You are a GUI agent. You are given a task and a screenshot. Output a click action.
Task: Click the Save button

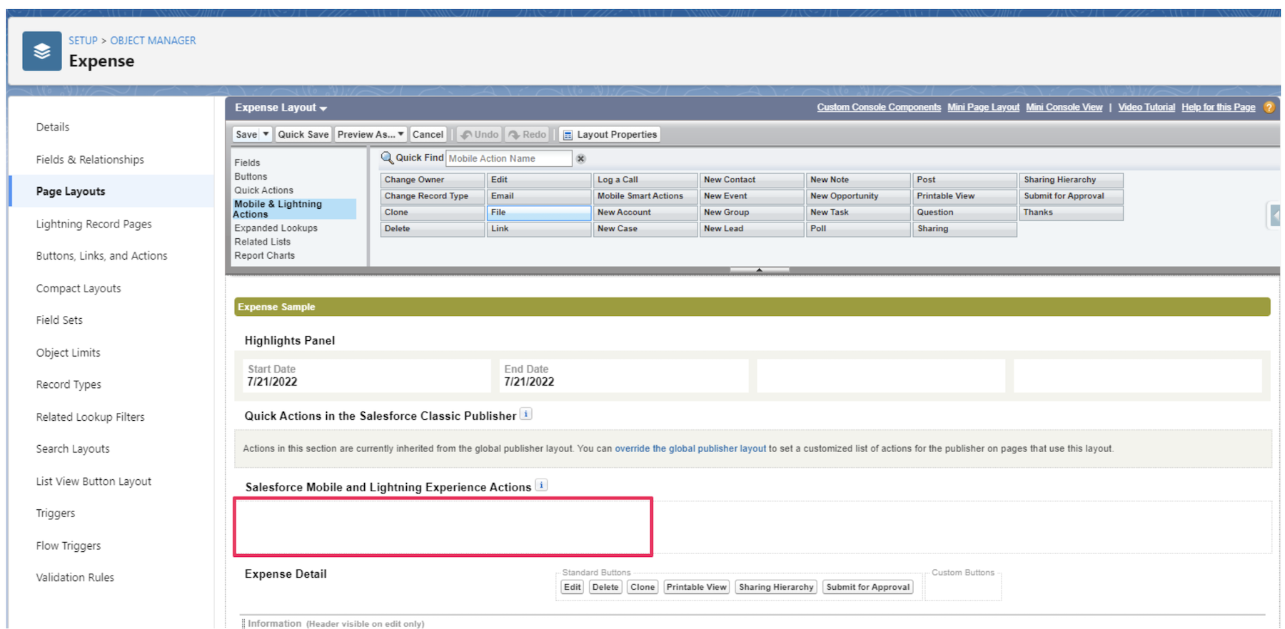tap(246, 134)
